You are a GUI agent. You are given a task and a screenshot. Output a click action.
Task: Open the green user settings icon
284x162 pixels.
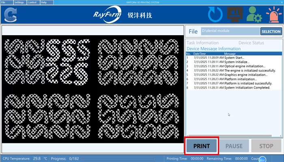(254, 15)
